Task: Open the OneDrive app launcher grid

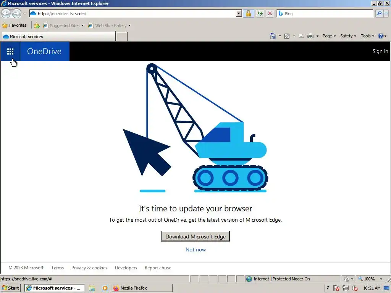Action: (x=10, y=52)
